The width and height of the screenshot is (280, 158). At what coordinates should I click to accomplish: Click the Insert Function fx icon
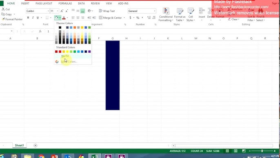coord(40,31)
